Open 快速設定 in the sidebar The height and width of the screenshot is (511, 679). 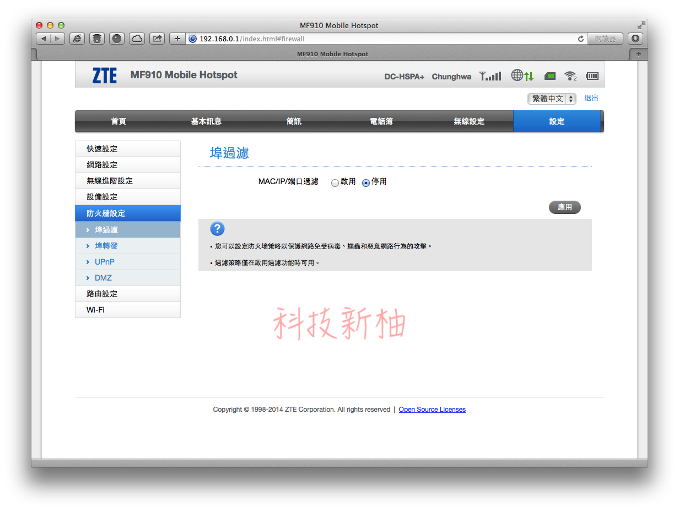coord(128,149)
